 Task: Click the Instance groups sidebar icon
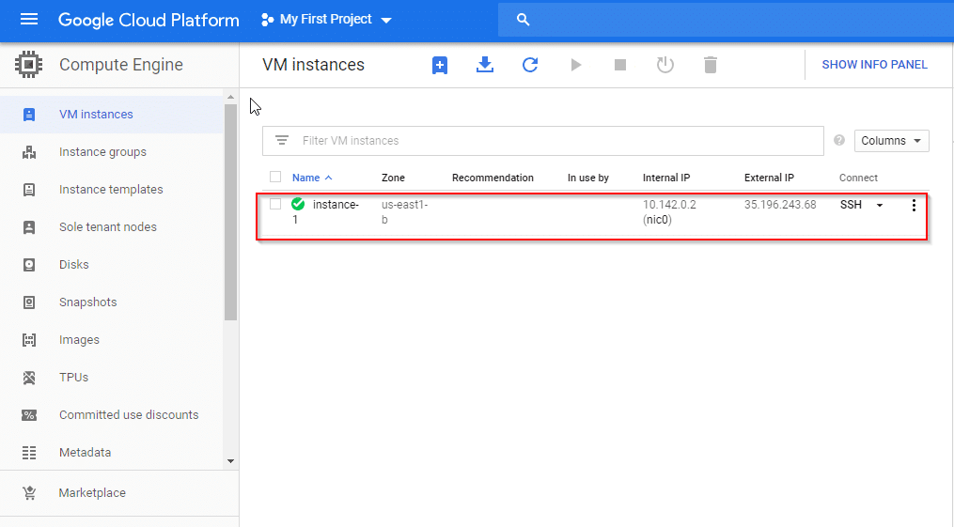(x=28, y=152)
